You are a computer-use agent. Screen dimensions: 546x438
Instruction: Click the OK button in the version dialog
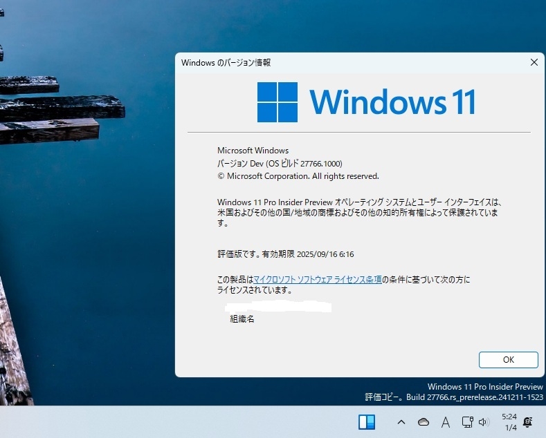[x=509, y=360]
